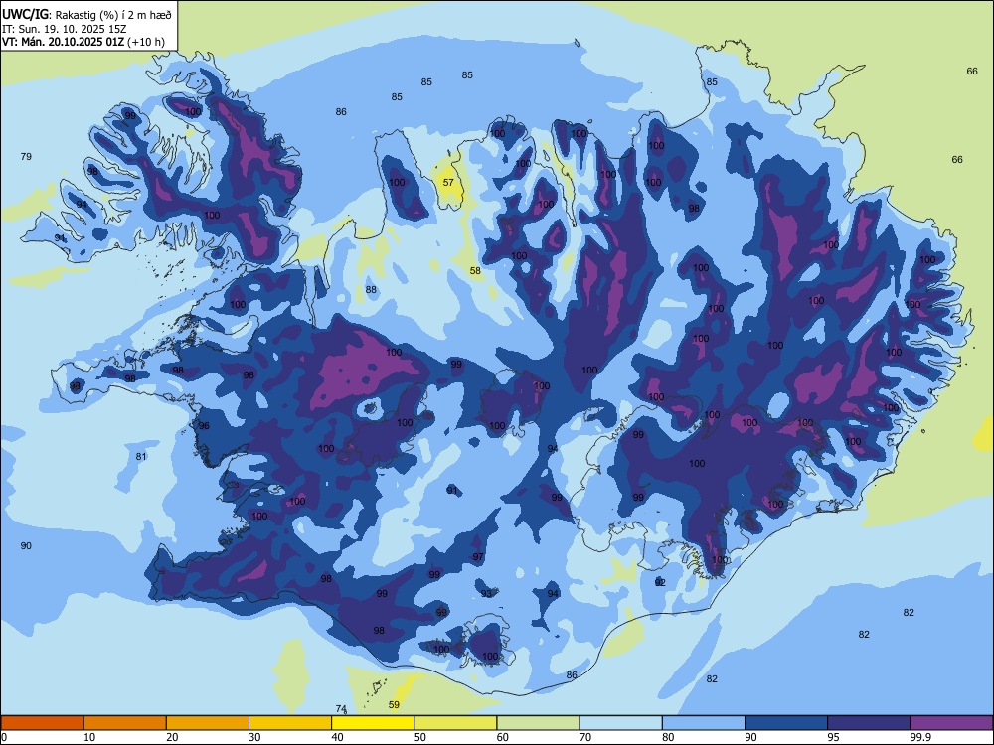
Task: Click the orange 10–20 legend swatch
Action: [x=125, y=723]
